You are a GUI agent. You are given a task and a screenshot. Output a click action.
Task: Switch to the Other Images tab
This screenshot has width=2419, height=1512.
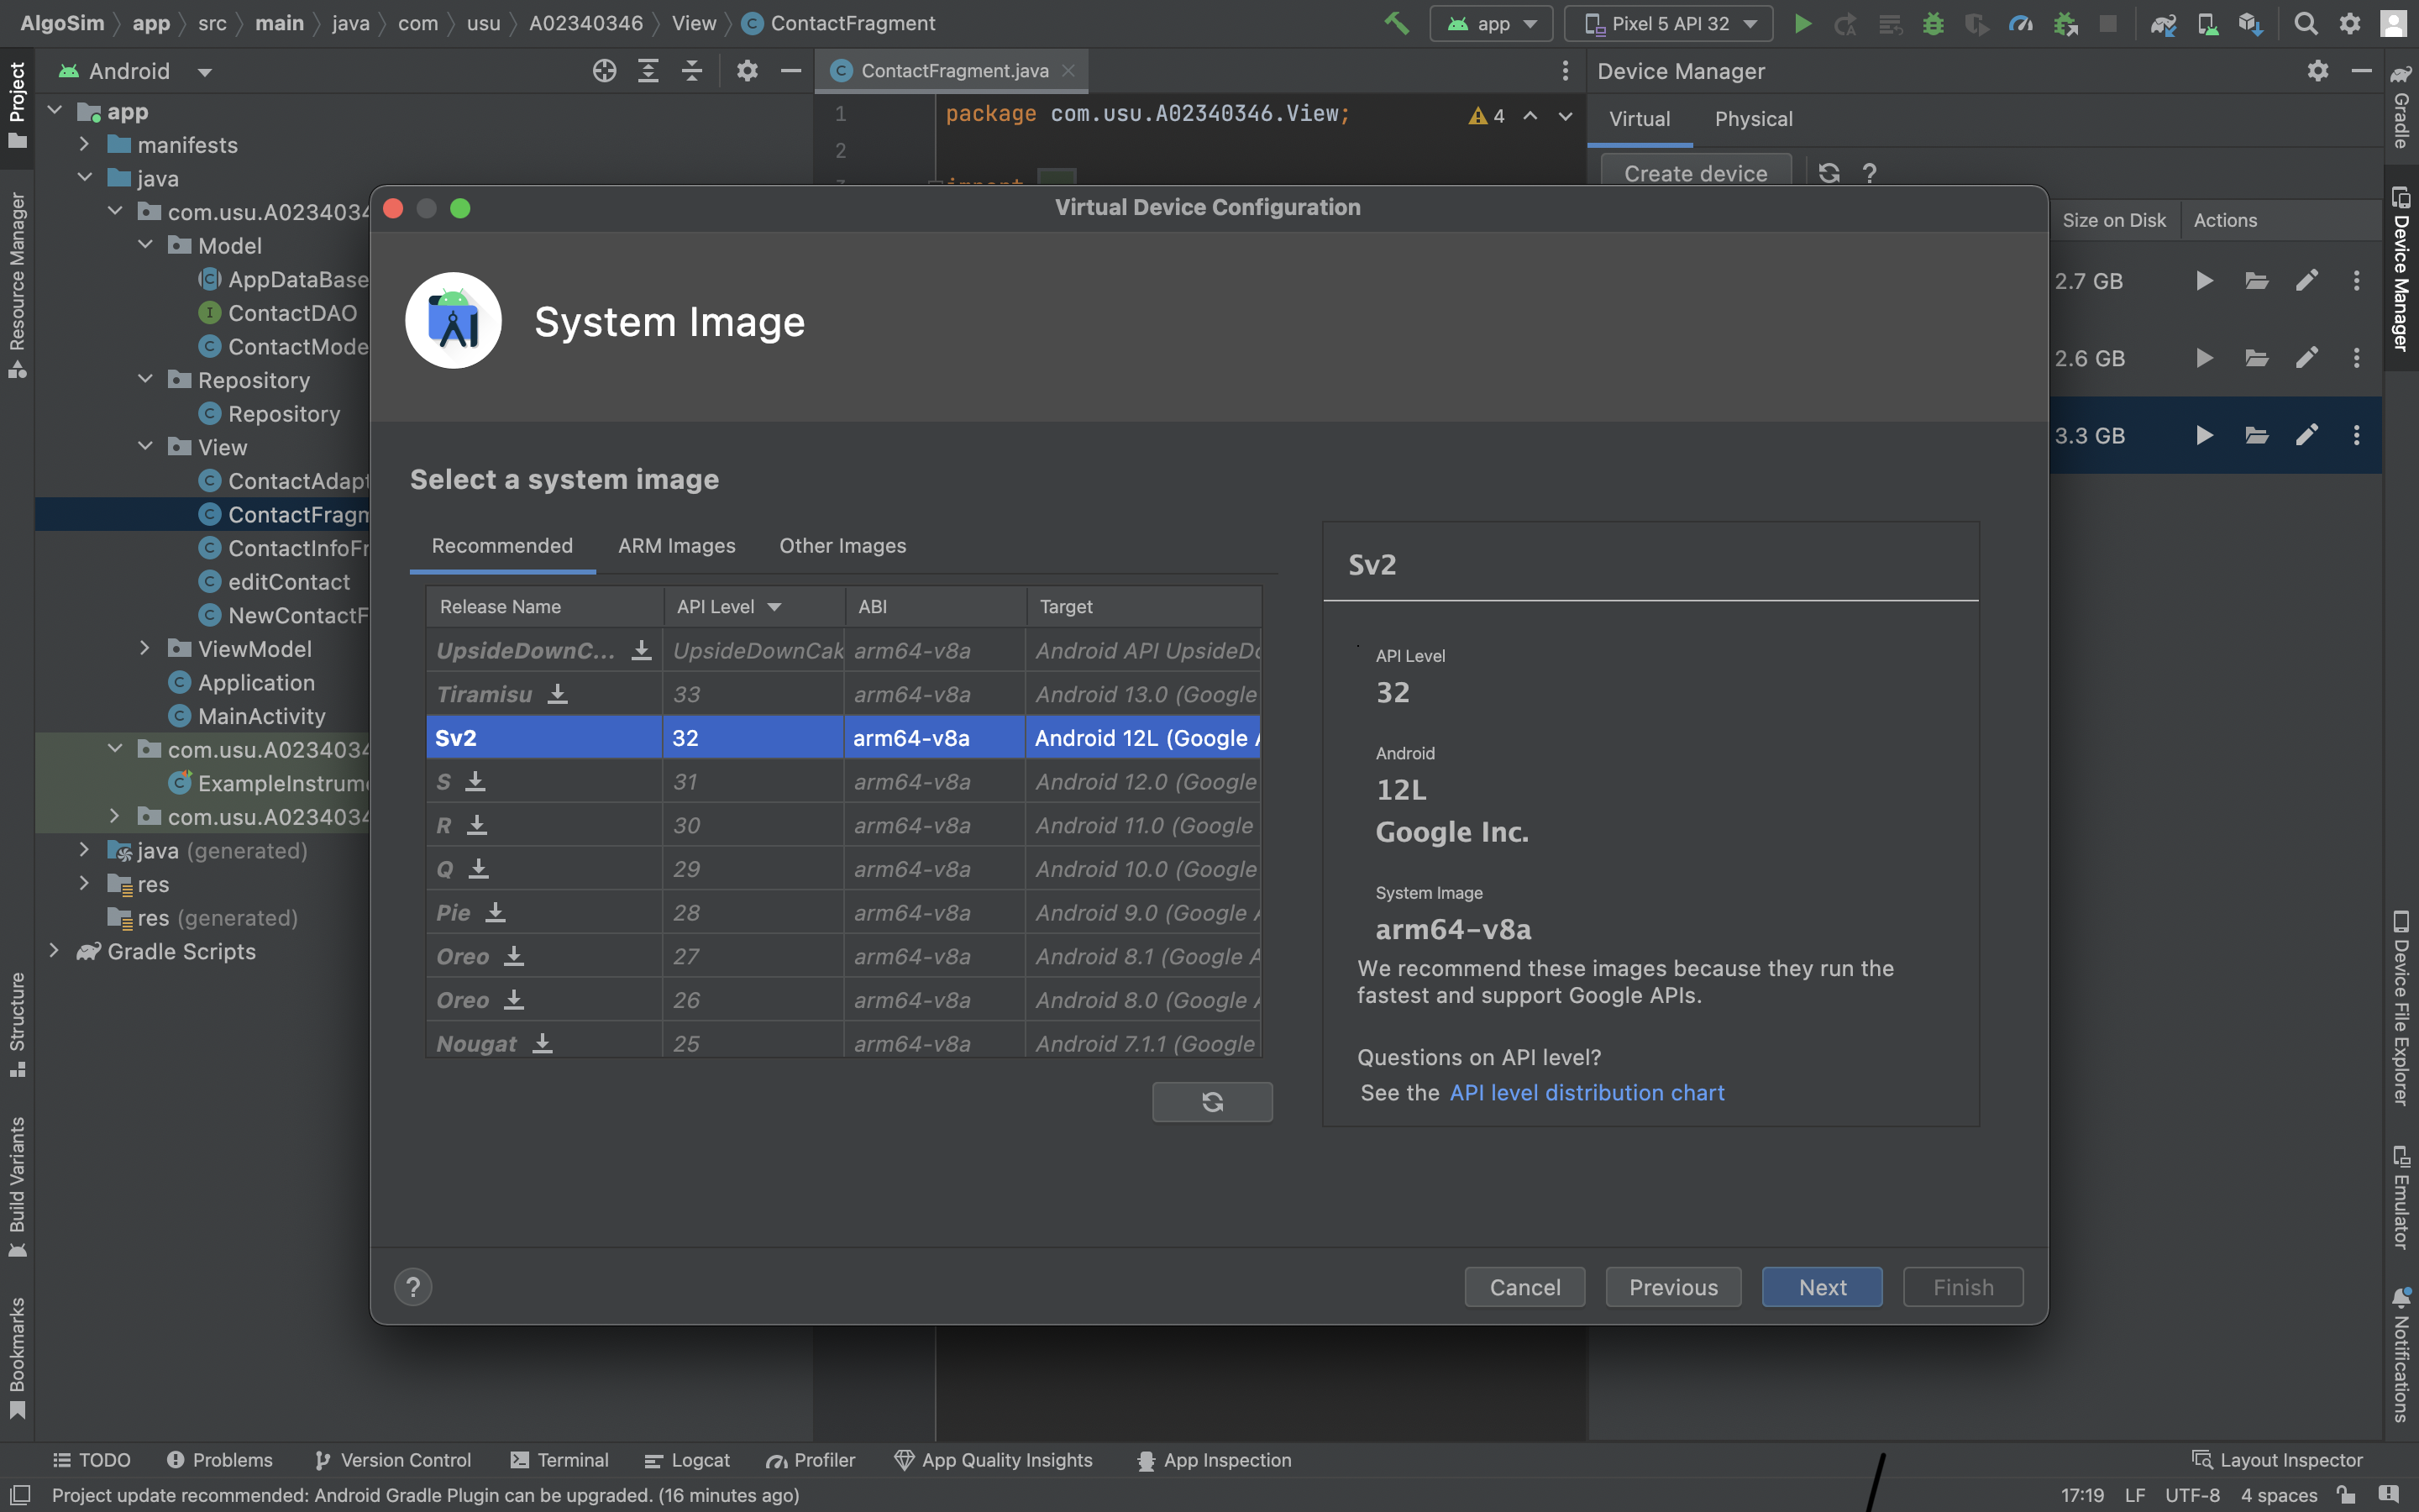pyautogui.click(x=842, y=546)
